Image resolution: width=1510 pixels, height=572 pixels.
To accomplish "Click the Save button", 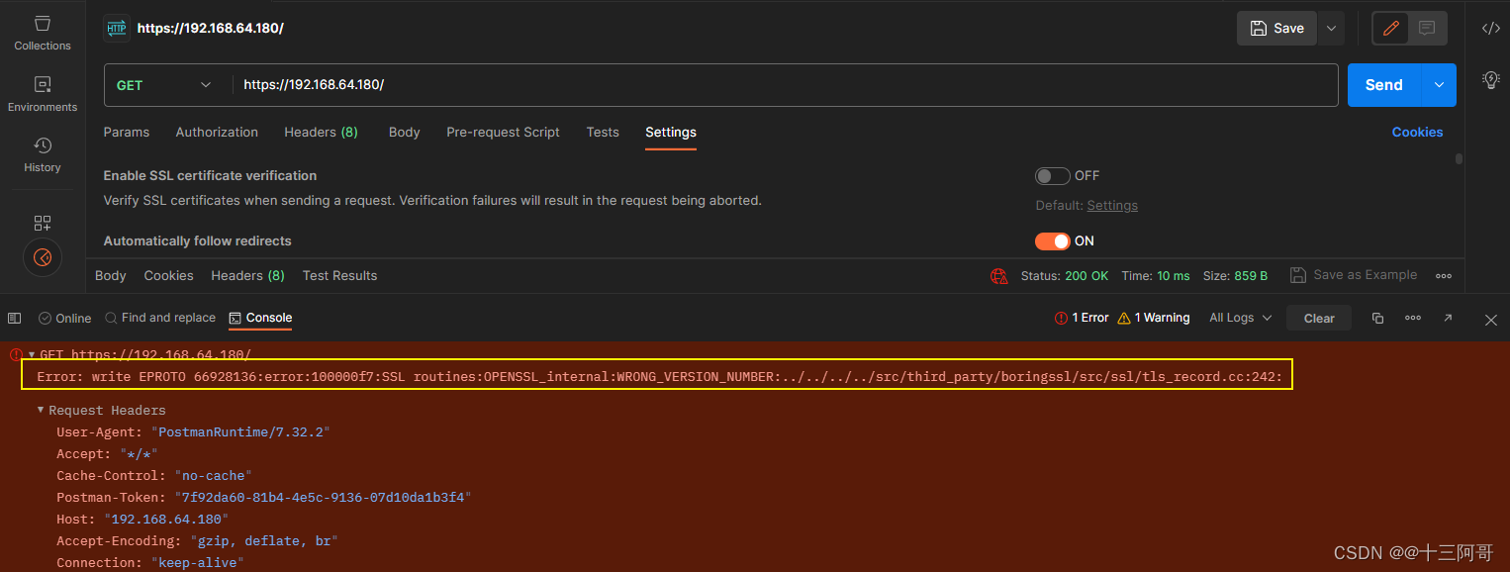I will [1277, 28].
